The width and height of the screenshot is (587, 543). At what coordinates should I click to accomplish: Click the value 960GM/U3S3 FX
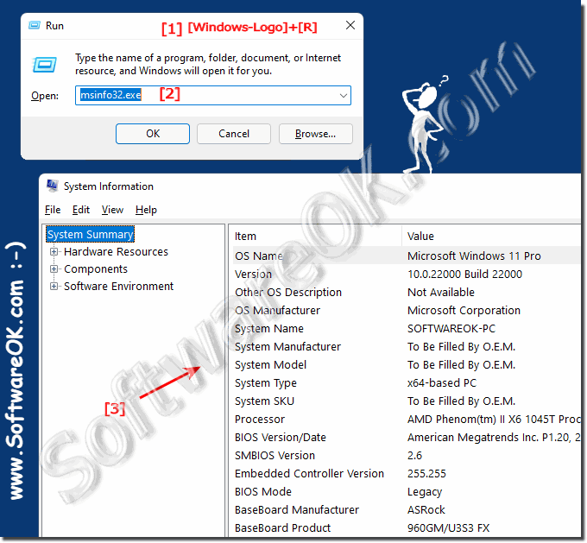pyautogui.click(x=448, y=528)
